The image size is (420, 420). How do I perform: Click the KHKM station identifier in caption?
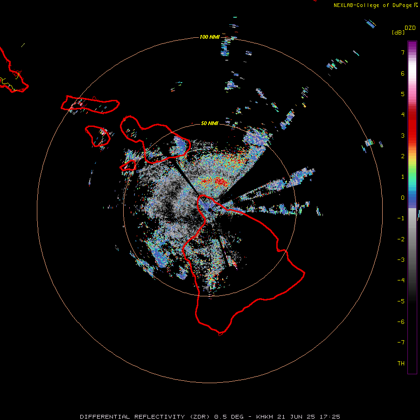click(x=265, y=417)
